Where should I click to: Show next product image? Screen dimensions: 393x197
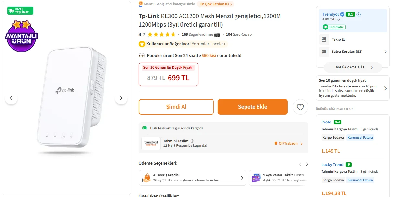(121, 98)
